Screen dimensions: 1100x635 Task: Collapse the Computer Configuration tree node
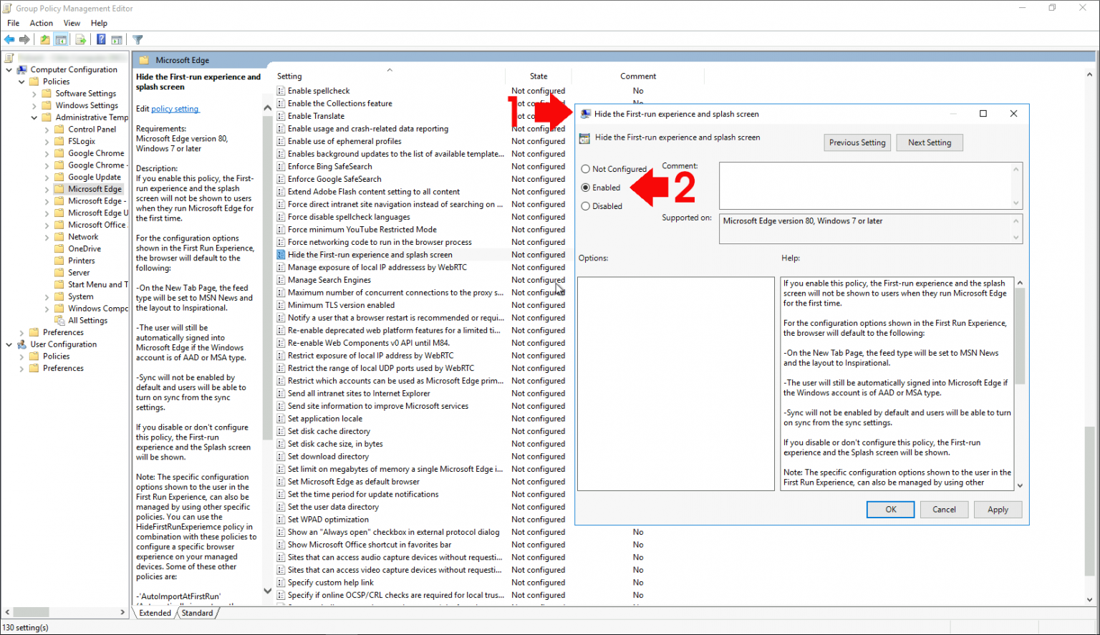coord(9,69)
